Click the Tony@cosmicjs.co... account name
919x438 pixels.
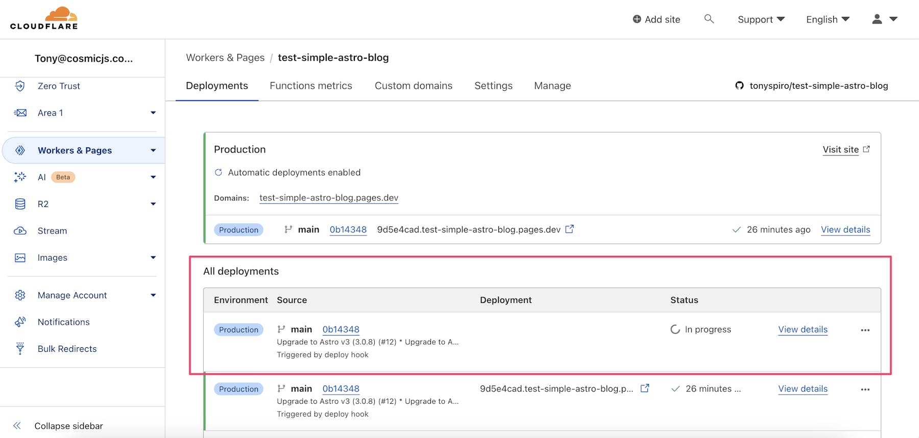[x=84, y=58]
